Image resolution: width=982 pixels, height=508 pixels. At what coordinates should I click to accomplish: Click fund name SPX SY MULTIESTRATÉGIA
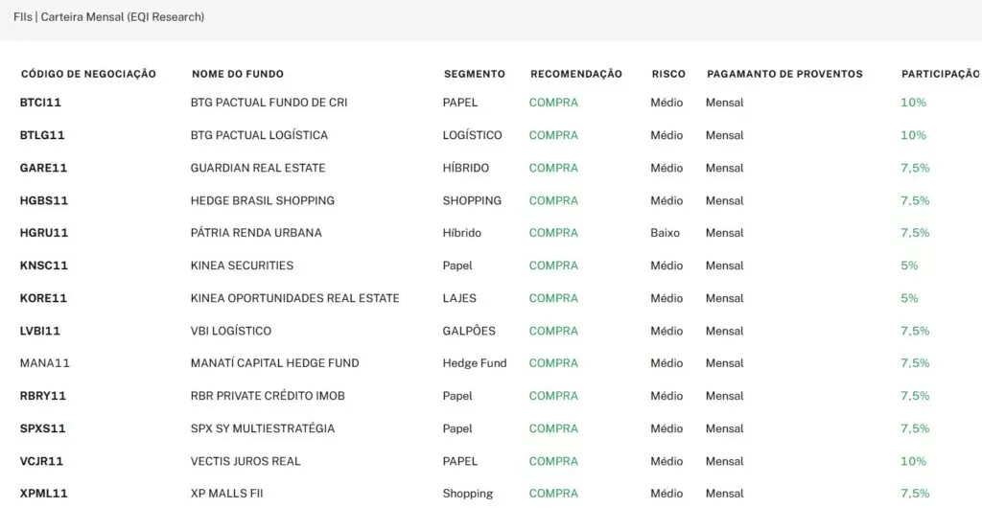point(263,428)
